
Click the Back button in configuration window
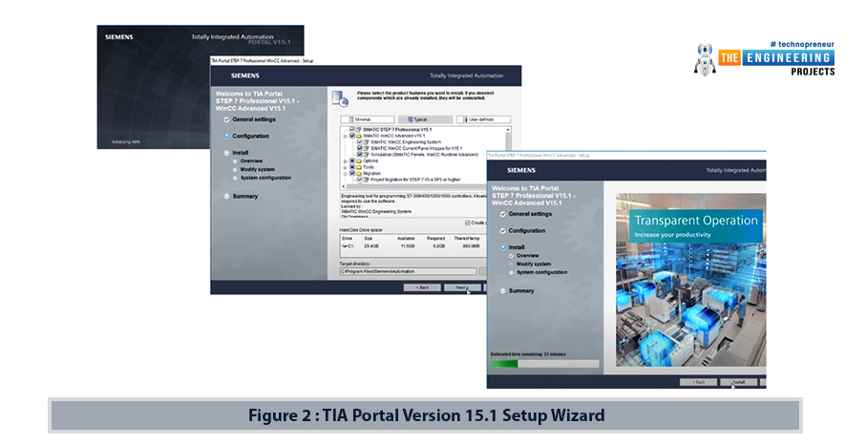[422, 287]
